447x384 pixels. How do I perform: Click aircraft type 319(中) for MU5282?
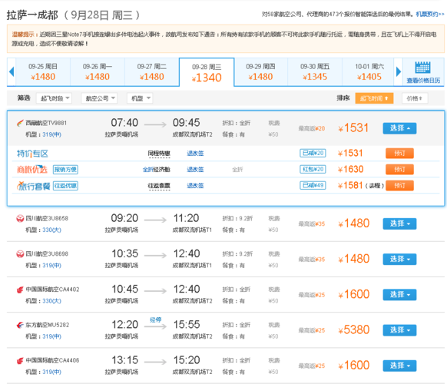(52, 336)
